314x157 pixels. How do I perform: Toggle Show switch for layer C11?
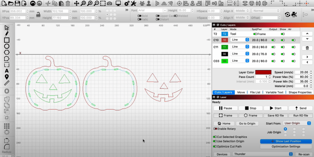[282, 47]
